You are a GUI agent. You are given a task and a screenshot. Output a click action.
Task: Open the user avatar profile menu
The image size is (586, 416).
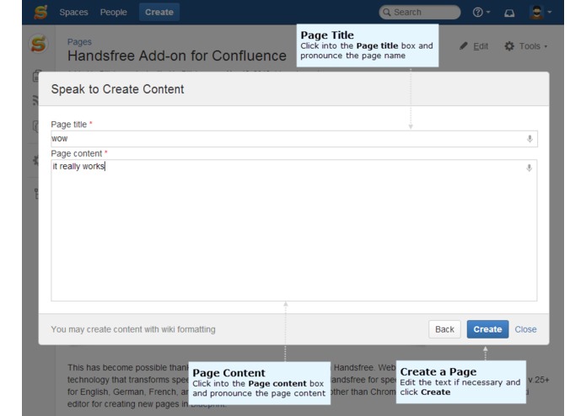540,13
